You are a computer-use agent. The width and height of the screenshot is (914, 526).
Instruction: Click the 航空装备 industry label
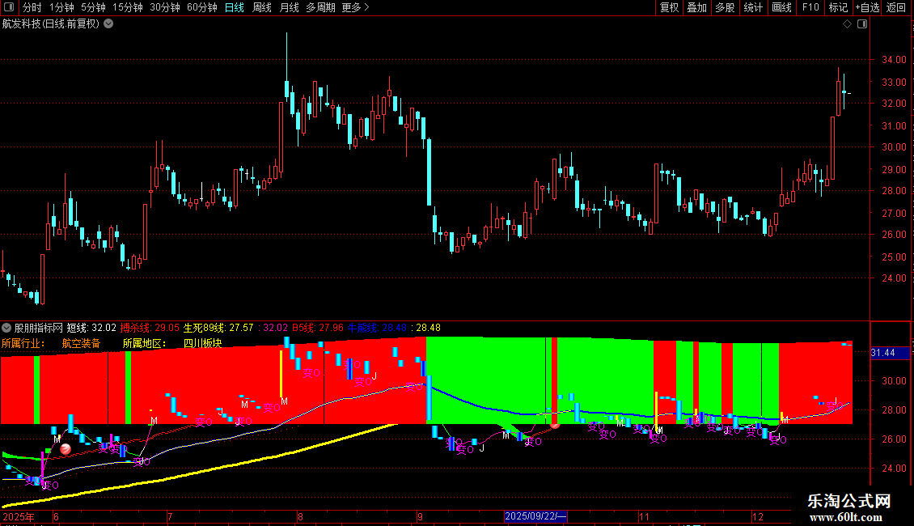point(81,343)
